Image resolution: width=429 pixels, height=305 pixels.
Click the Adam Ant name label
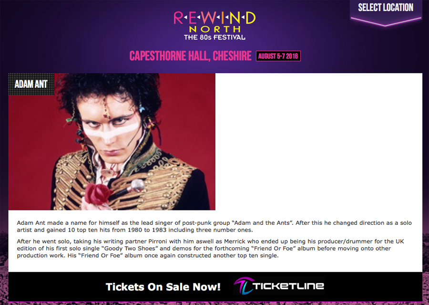tap(31, 84)
